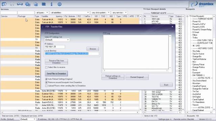
Task: Select the Eutelsat 16A Data service row
Action: coord(70,94)
